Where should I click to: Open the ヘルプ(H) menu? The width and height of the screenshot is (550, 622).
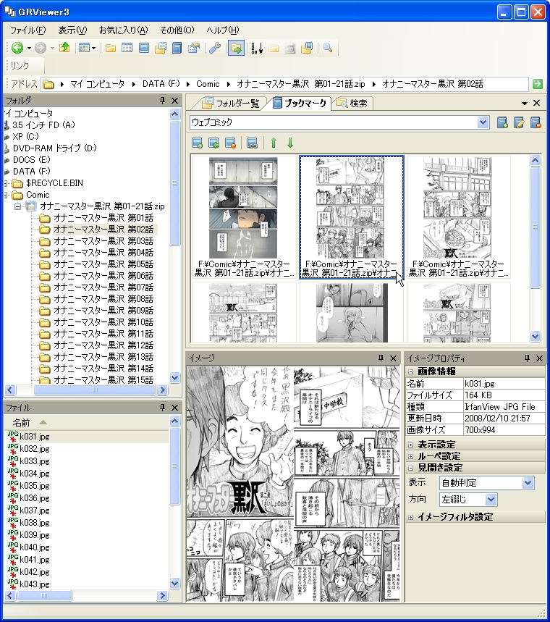coord(223,30)
